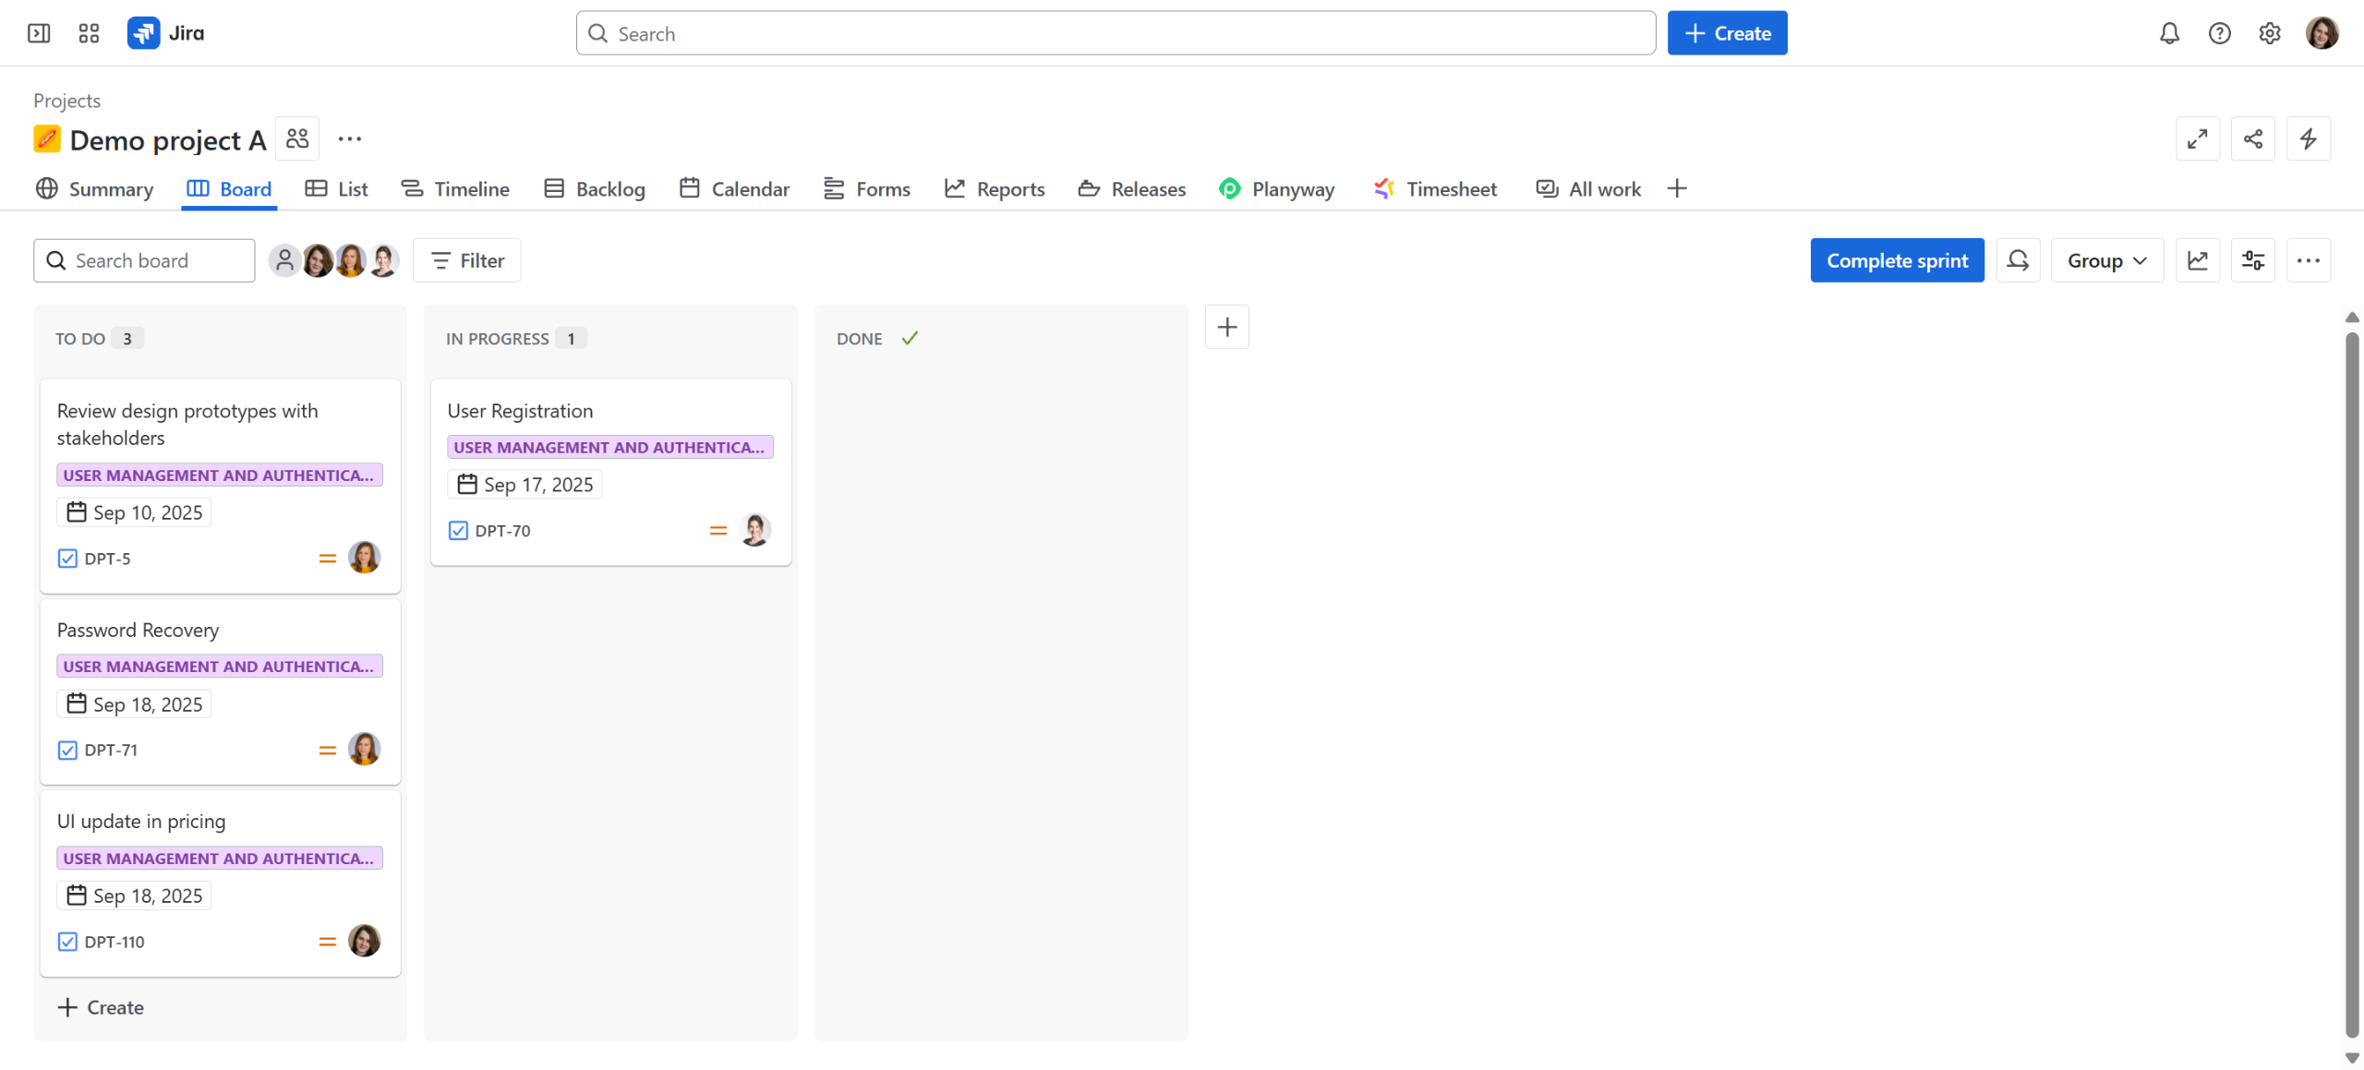The image size is (2364, 1070).
Task: Click the notifications bell icon
Action: [2169, 33]
